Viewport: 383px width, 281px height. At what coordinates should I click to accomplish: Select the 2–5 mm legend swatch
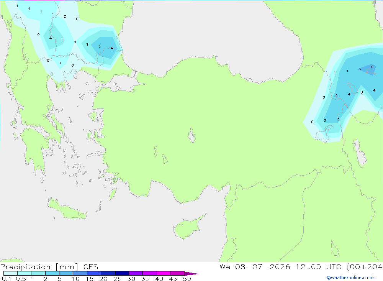(x=52, y=273)
